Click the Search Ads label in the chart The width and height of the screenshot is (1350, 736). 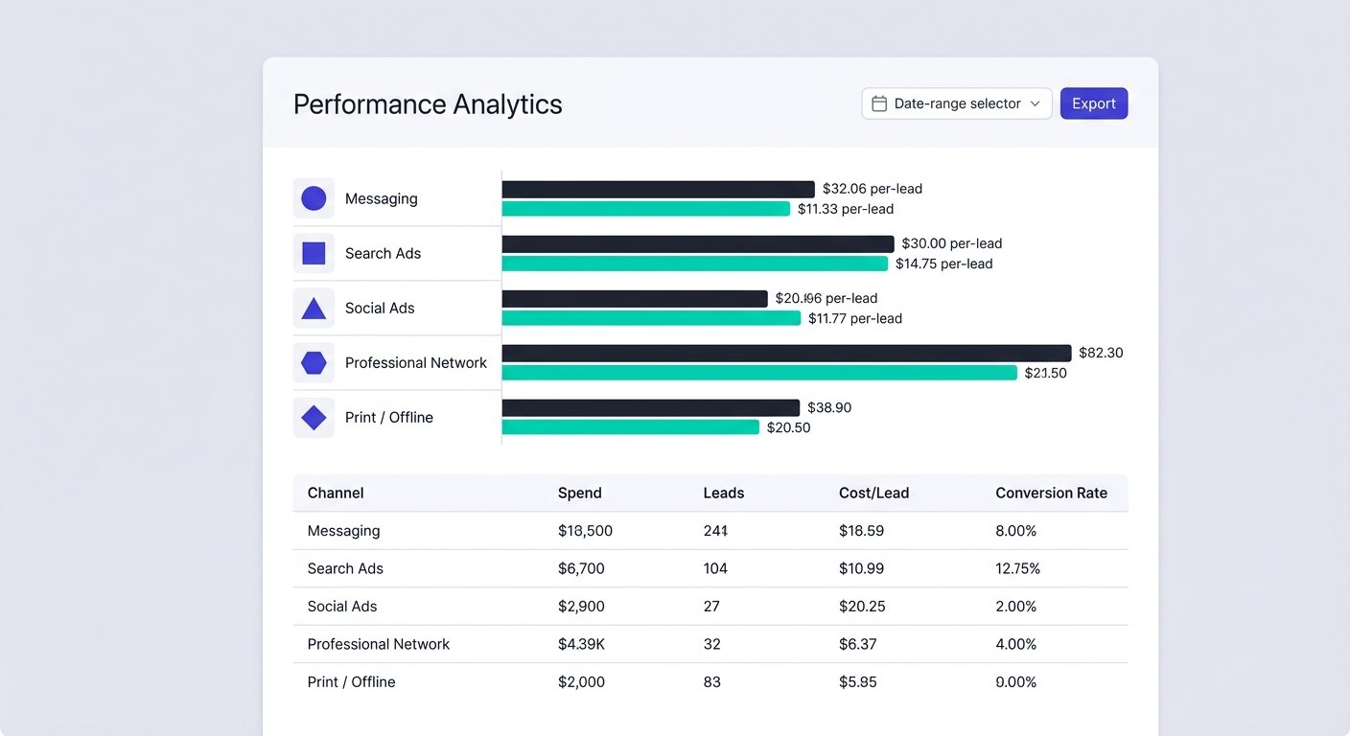(383, 253)
